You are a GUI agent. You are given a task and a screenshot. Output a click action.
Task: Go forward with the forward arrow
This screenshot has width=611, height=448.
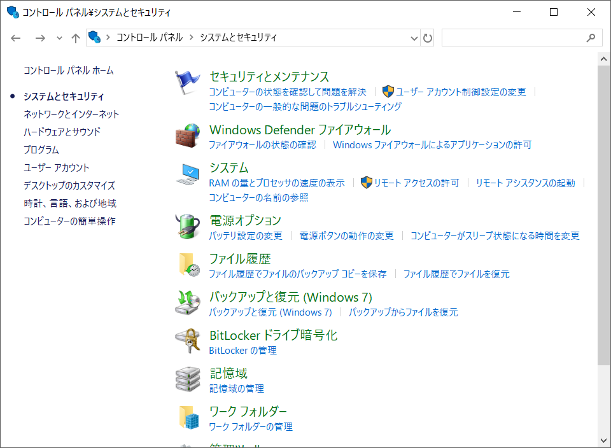click(x=40, y=38)
